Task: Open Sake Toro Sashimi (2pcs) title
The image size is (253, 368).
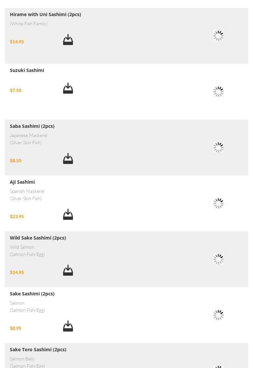Action: point(38,350)
